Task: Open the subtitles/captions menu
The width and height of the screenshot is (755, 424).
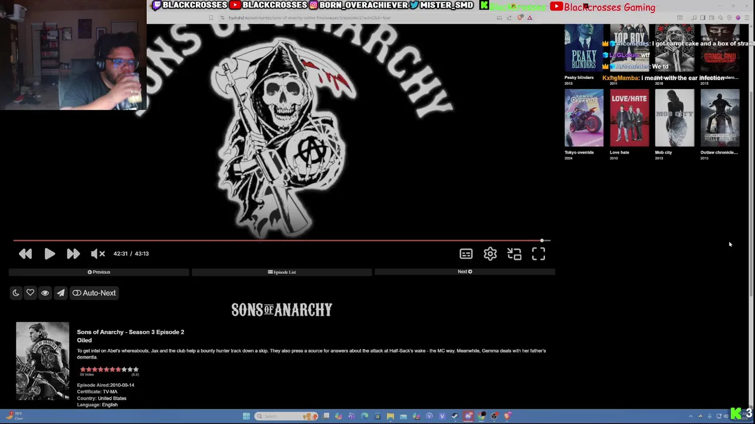Action: (x=466, y=254)
